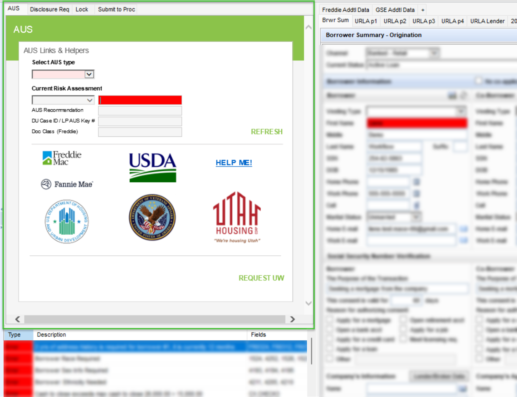Focus the AUS Recommendation field

140,111
